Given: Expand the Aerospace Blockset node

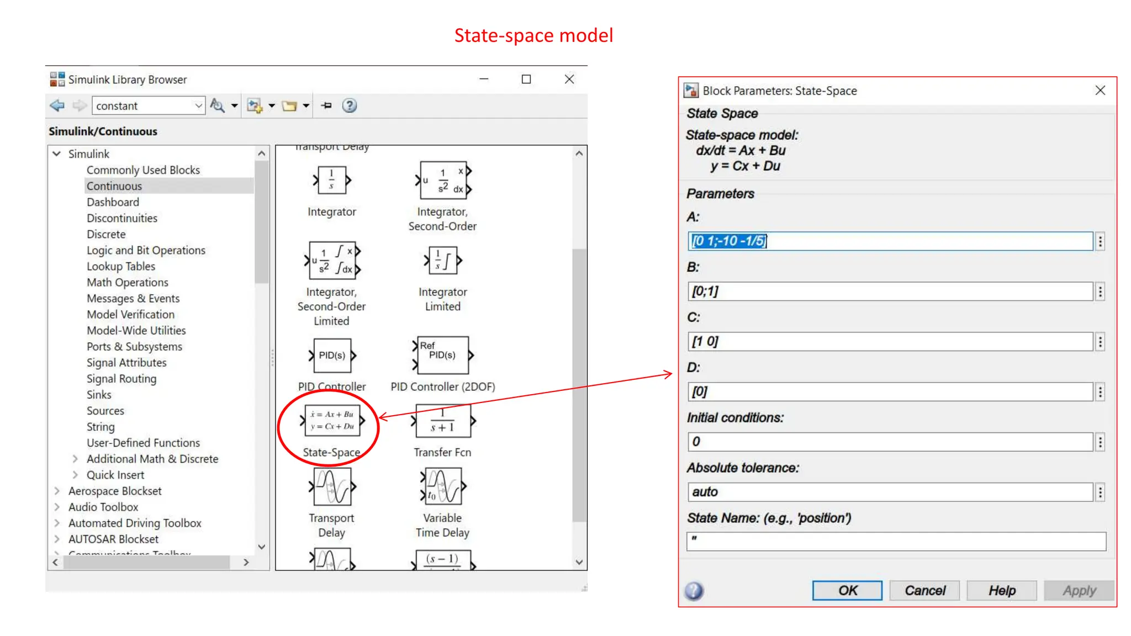Looking at the screenshot, I should coord(57,490).
